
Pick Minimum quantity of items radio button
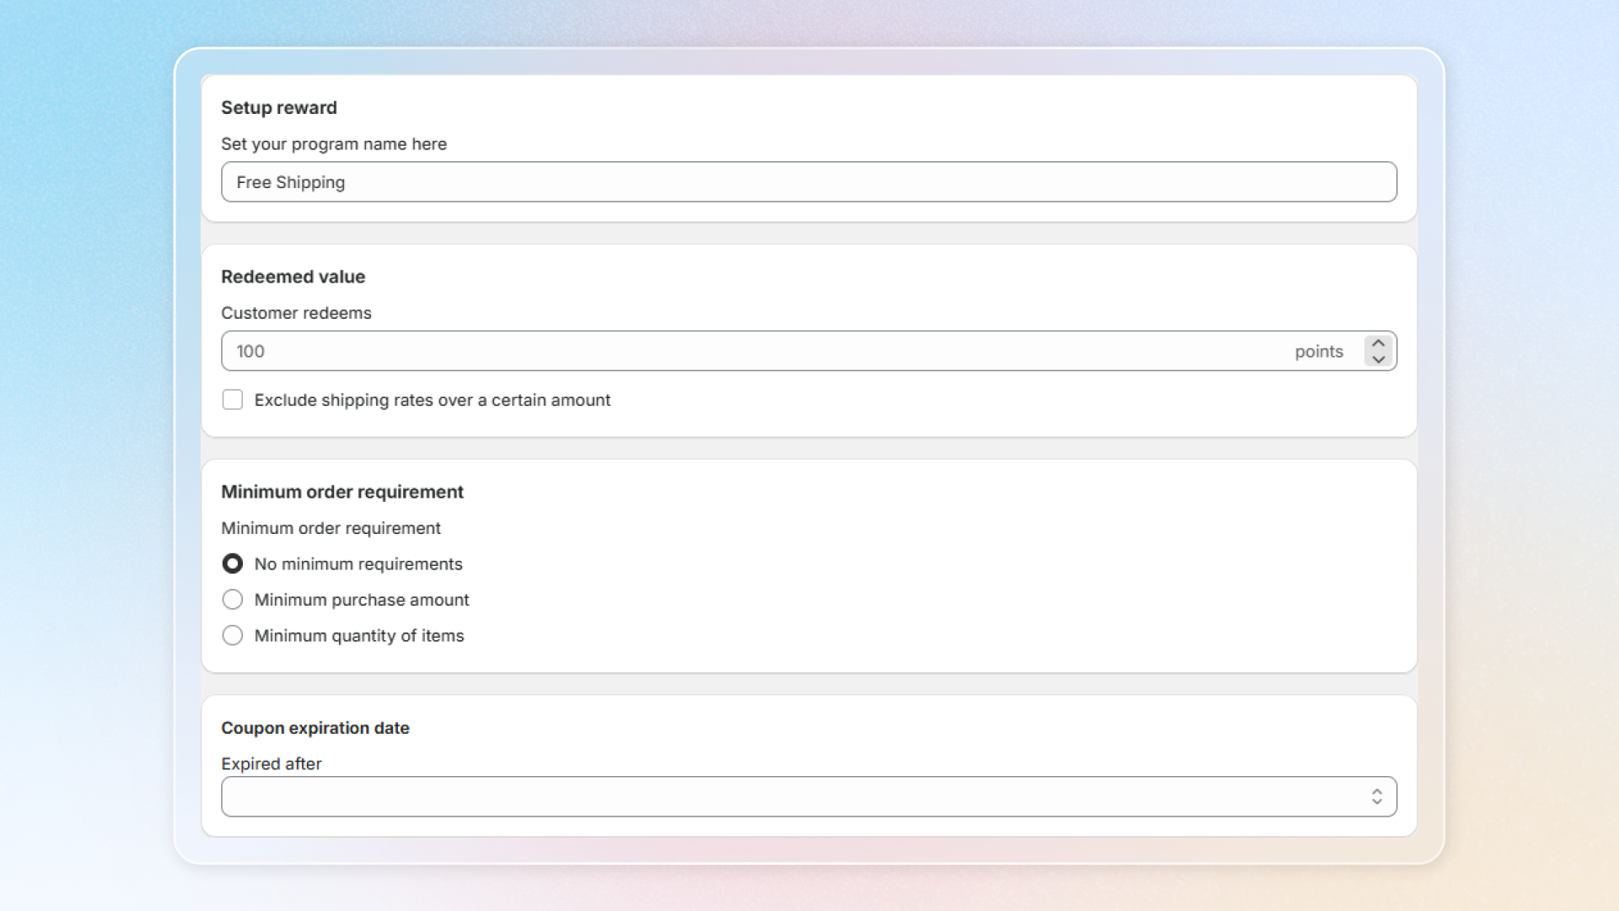point(233,635)
